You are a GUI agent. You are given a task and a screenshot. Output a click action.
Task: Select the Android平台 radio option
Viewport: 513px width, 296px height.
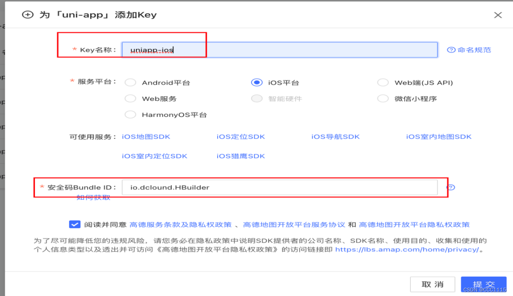point(130,83)
